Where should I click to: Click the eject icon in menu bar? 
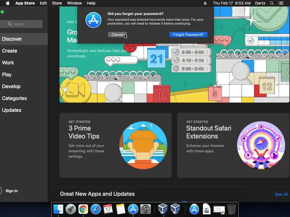point(205,3)
